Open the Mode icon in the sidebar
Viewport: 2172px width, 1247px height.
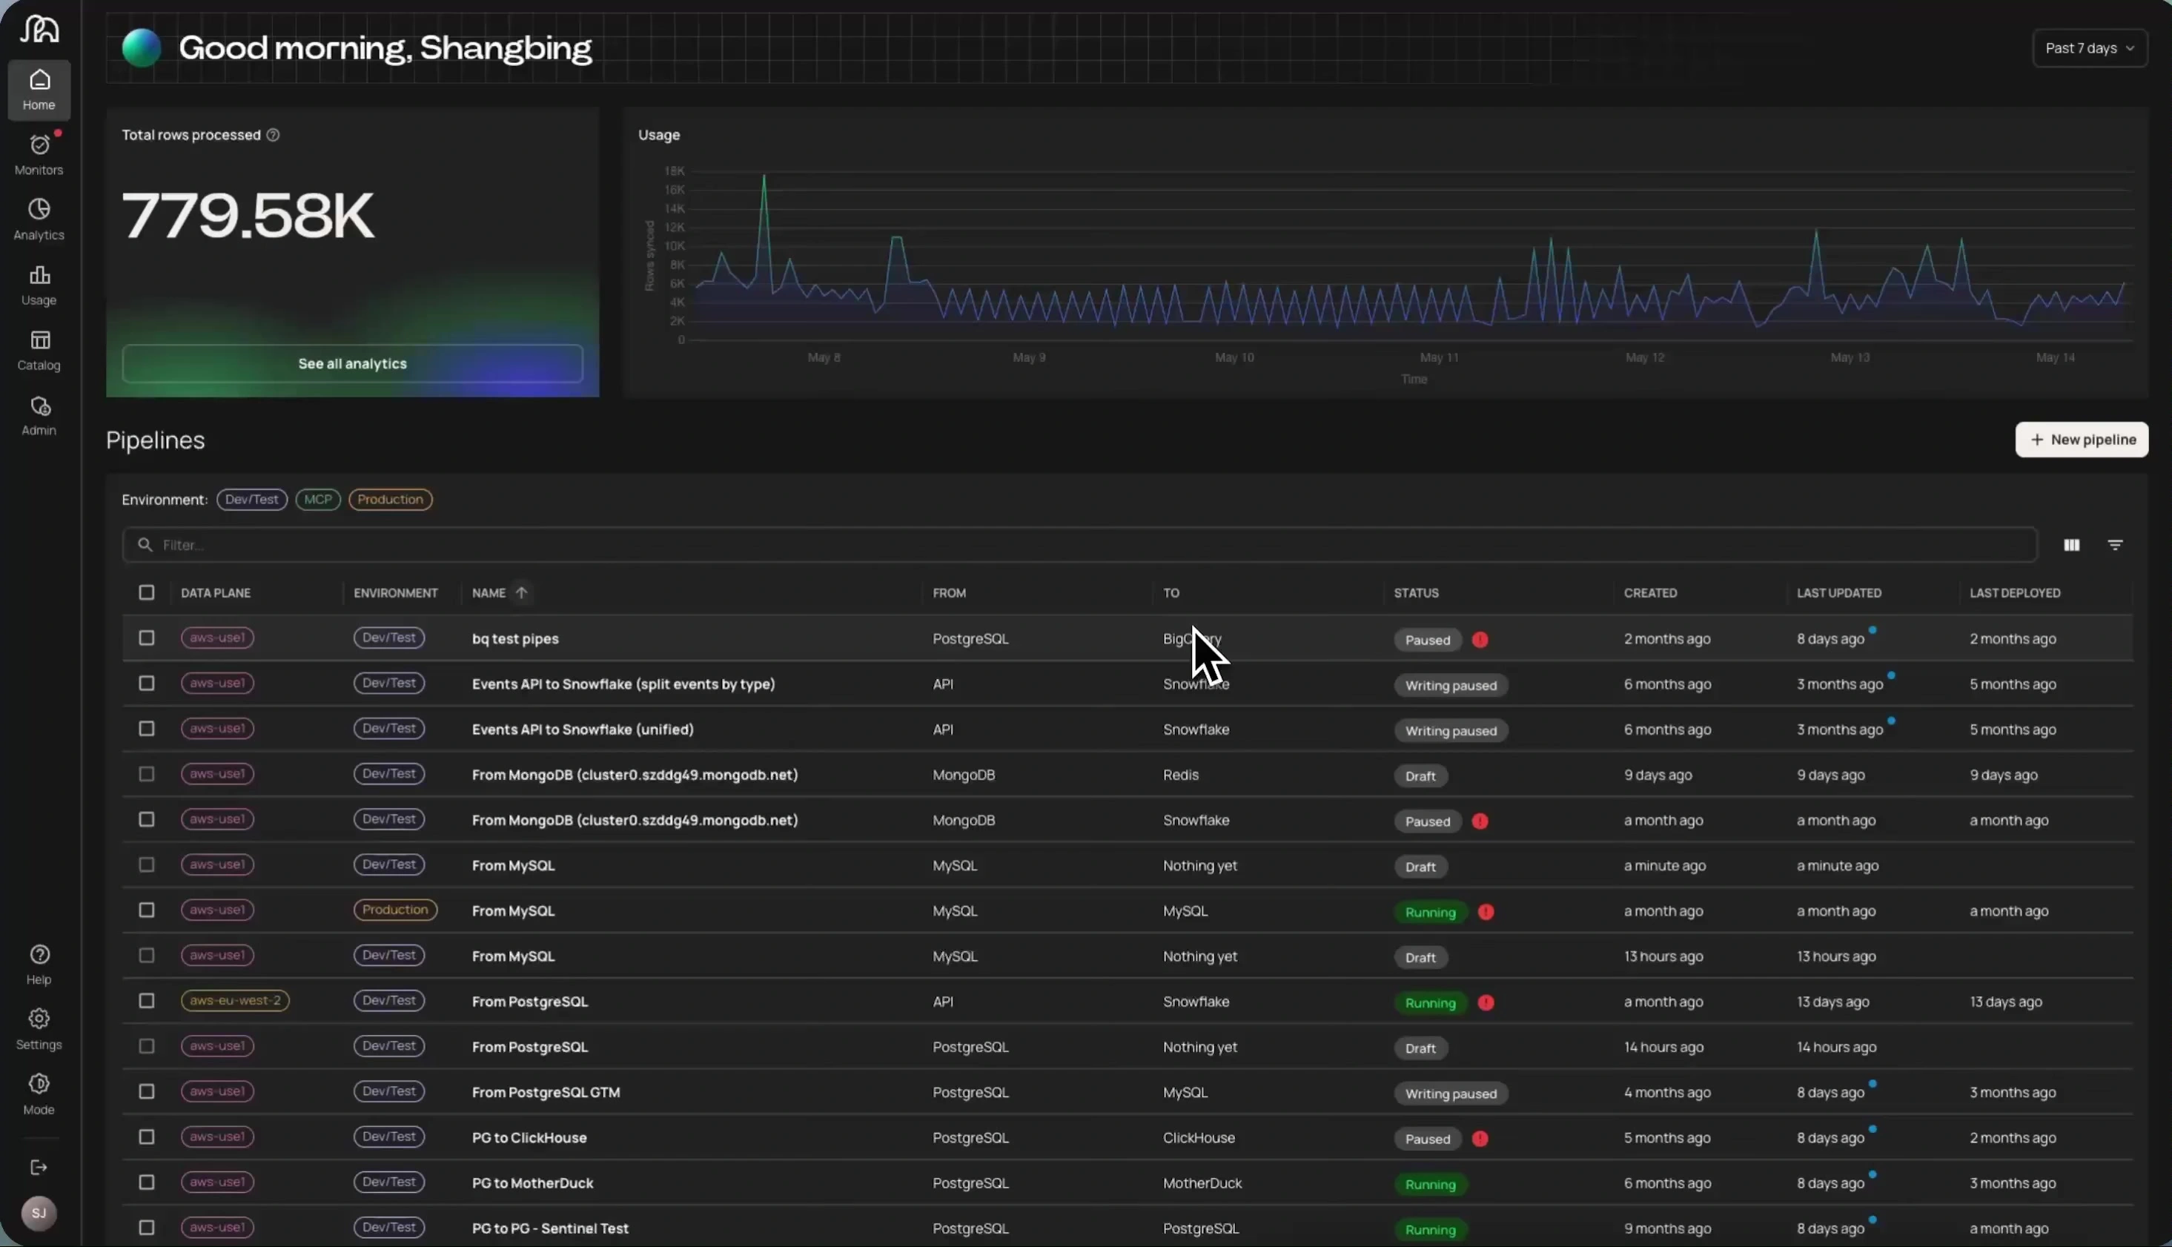[x=39, y=1094]
